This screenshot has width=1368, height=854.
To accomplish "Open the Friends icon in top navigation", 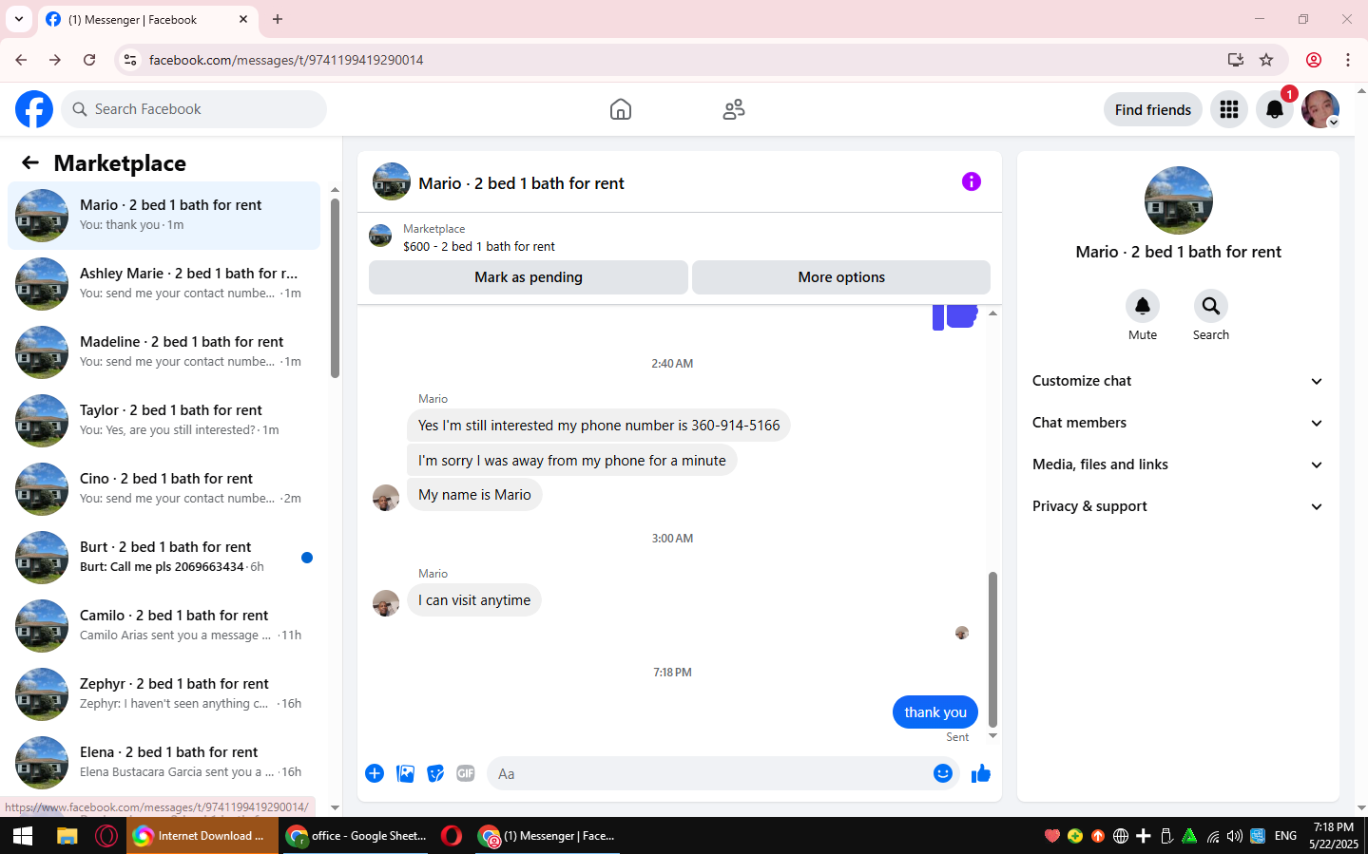I will coord(734,109).
